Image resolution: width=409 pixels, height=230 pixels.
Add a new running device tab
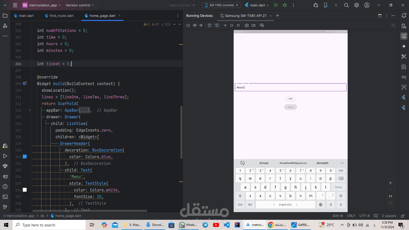278,16
